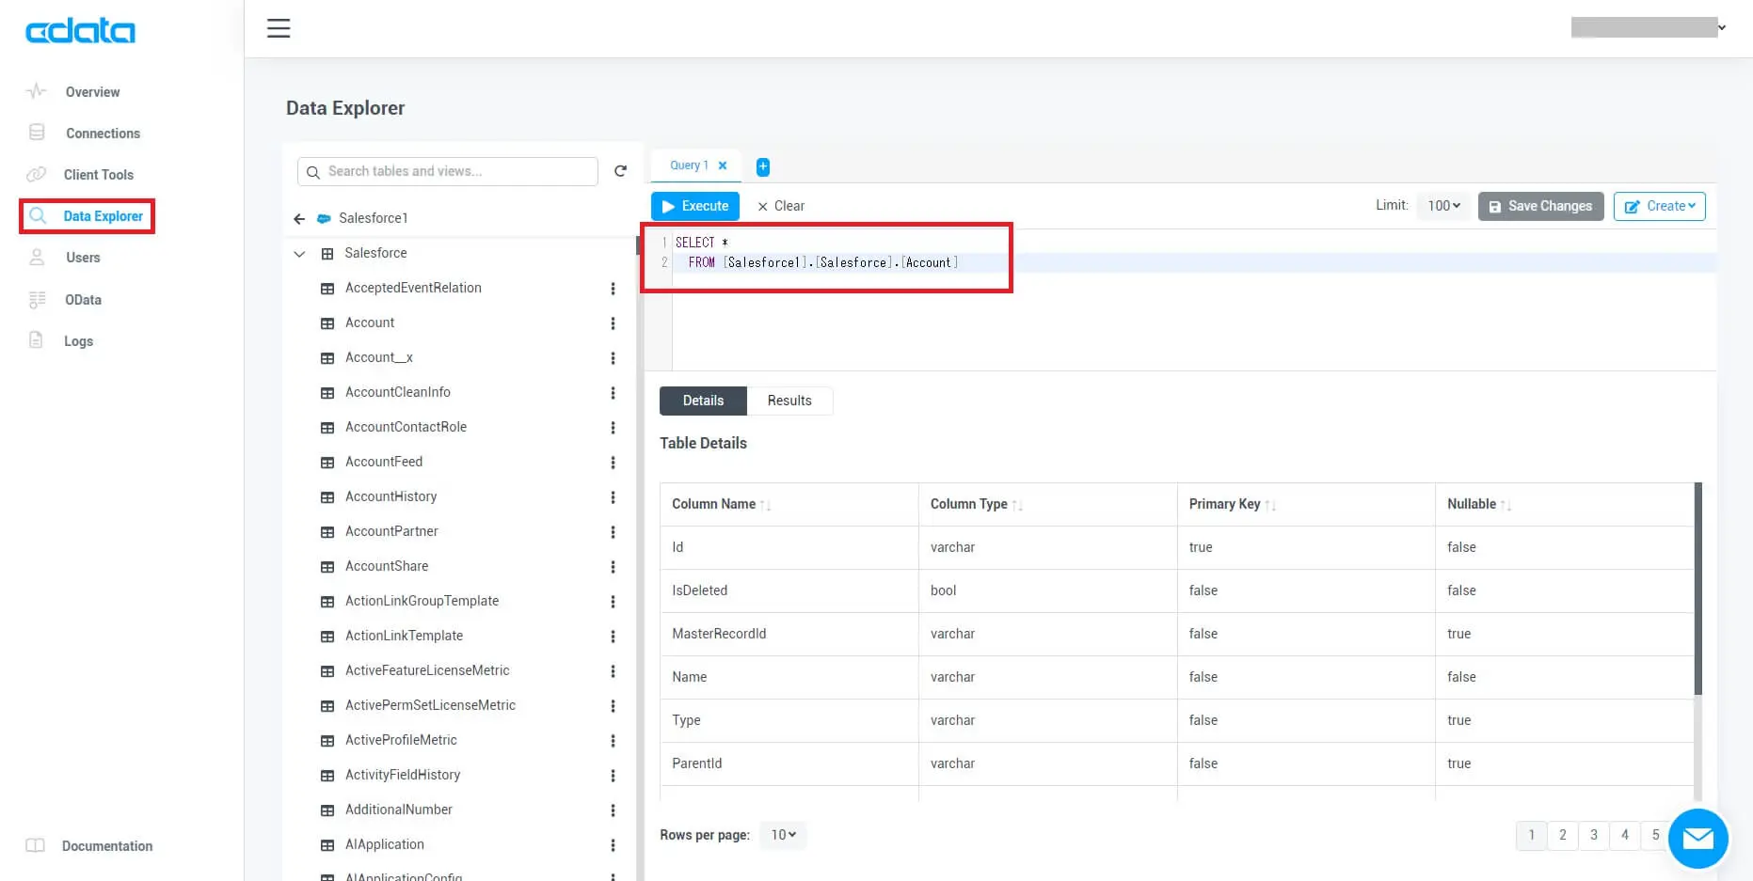1753x881 pixels.
Task: Select the AIApplication table
Action: tap(385, 844)
